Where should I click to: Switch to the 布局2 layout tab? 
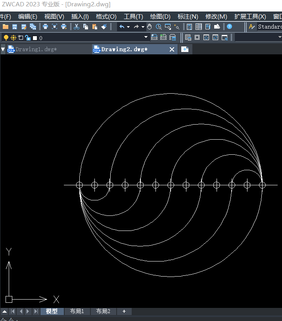(103, 311)
